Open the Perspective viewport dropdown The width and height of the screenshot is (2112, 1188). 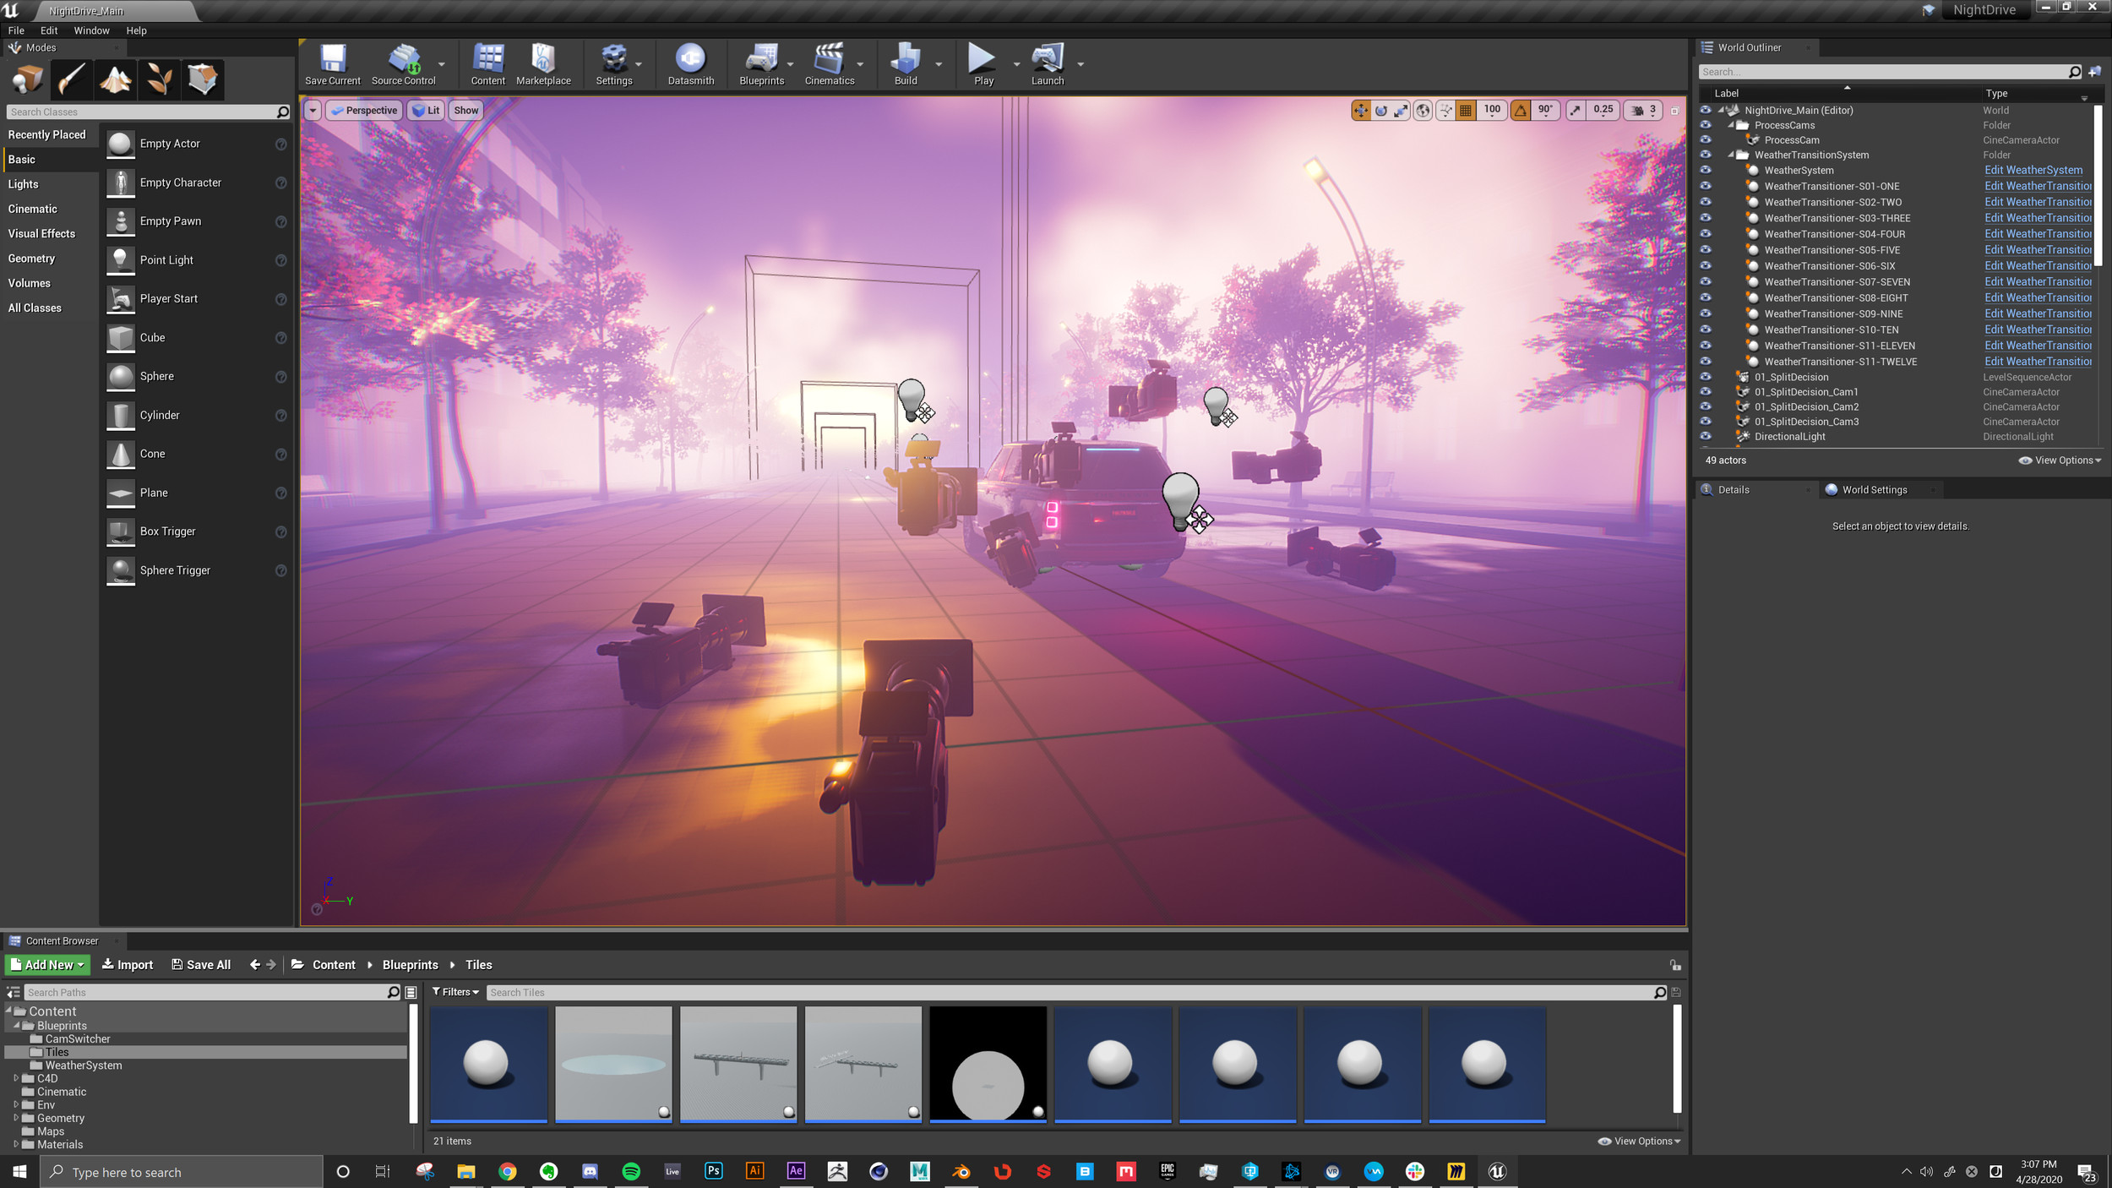pyautogui.click(x=364, y=111)
